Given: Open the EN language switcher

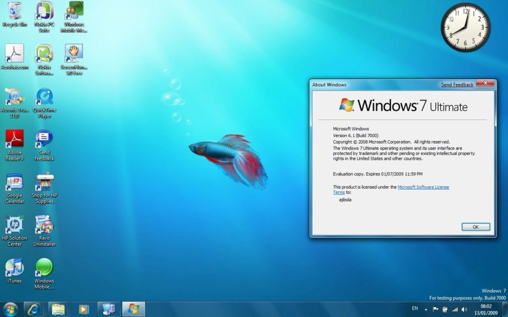Looking at the screenshot, I should click(416, 309).
